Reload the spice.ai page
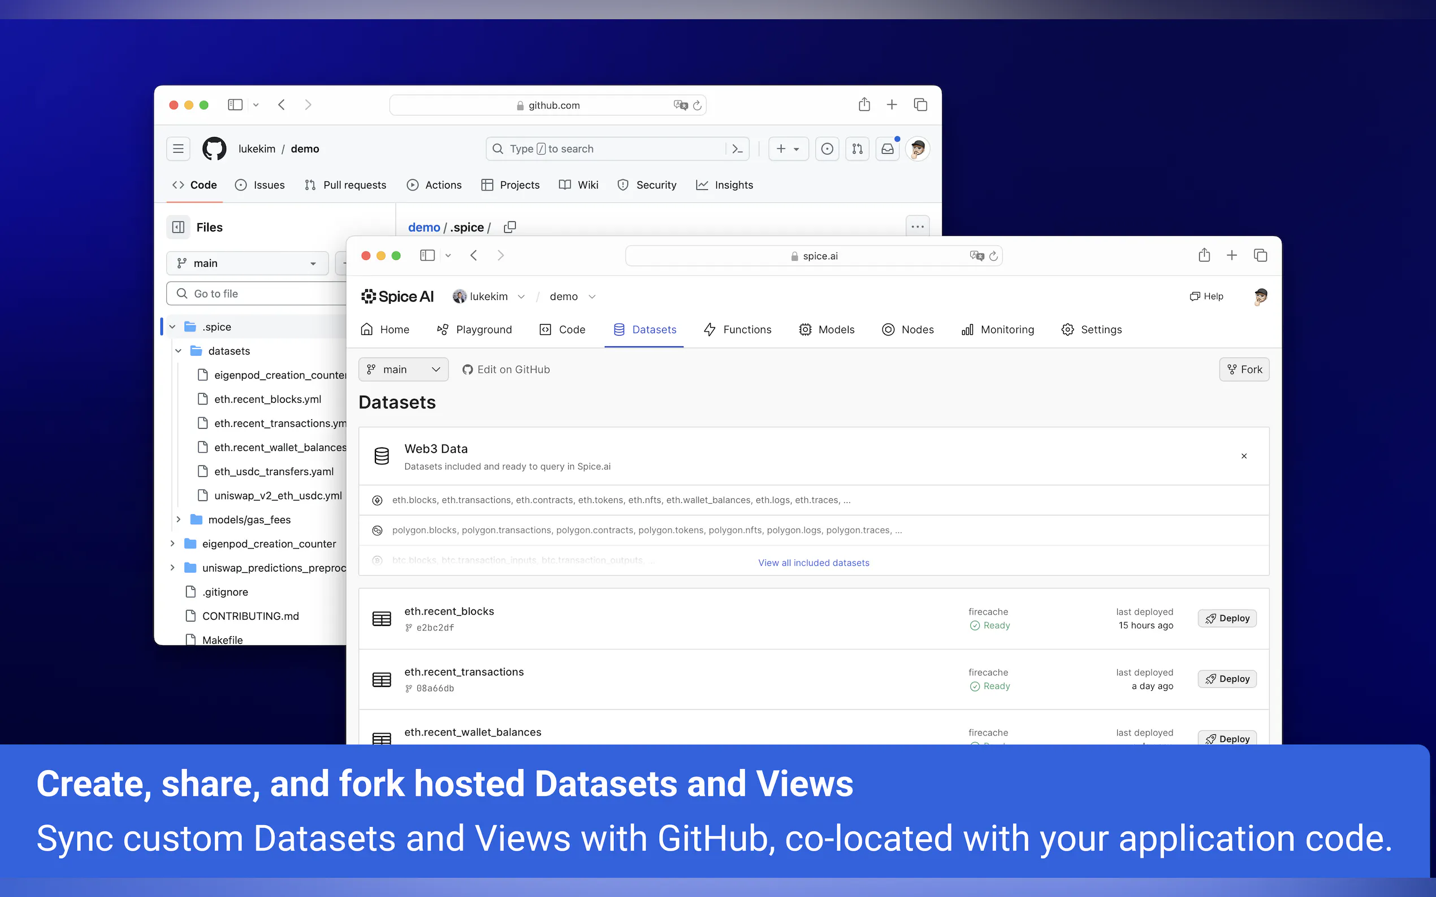The height and width of the screenshot is (897, 1436). point(993,256)
